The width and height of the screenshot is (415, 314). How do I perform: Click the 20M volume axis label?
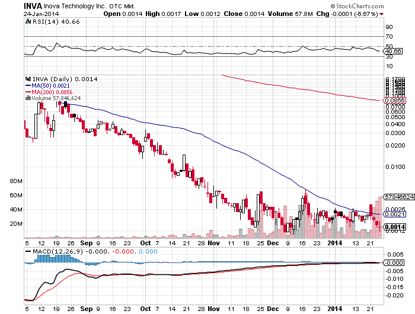pos(16,224)
